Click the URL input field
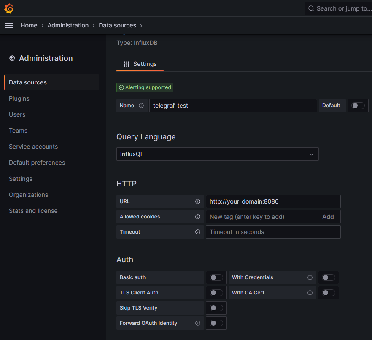 [x=273, y=201]
